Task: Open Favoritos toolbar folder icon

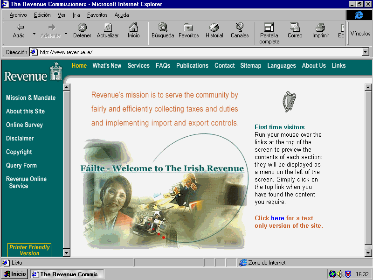Action: 188,28
